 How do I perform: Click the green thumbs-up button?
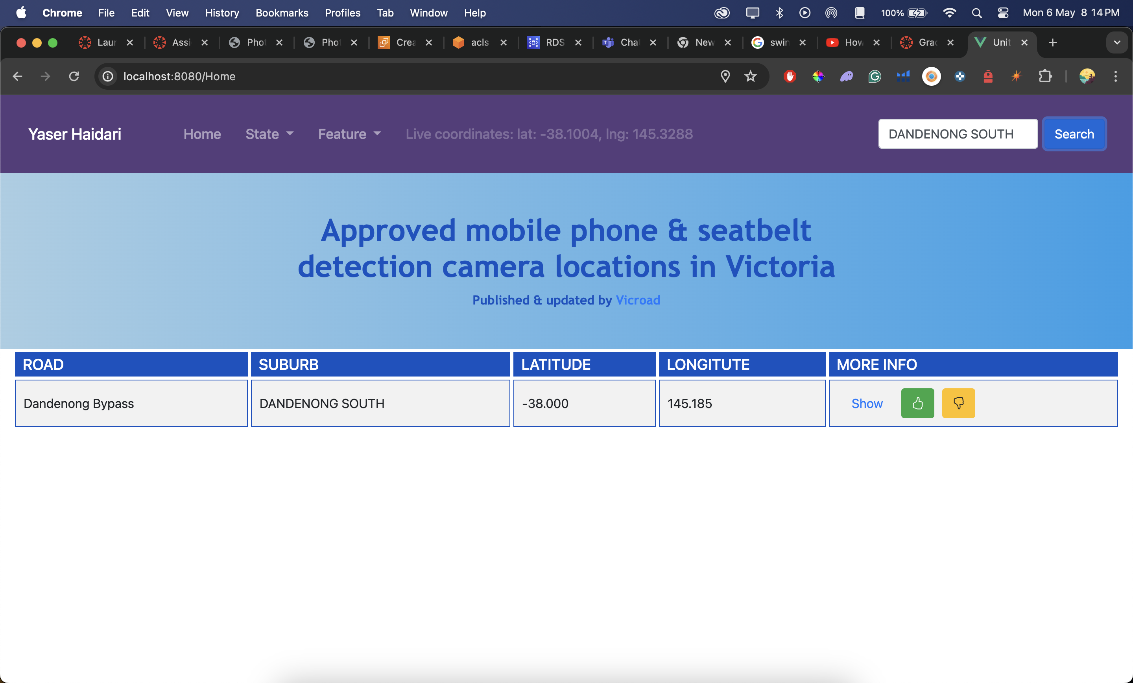point(917,403)
